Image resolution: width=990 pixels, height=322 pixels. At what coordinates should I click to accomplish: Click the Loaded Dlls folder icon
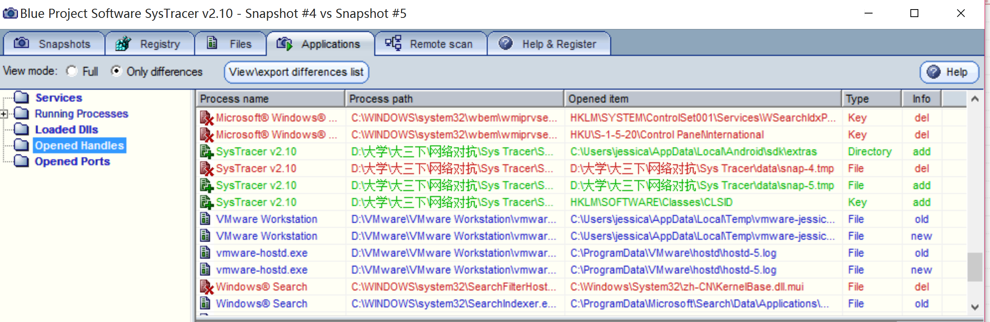[x=21, y=129]
